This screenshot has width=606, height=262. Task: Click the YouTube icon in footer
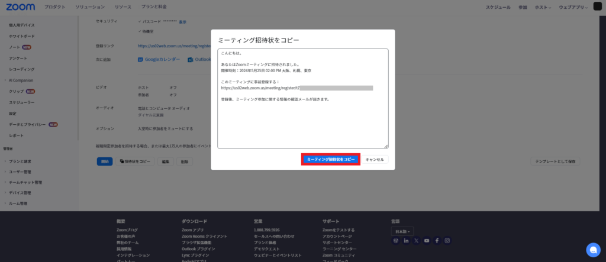coord(427,241)
